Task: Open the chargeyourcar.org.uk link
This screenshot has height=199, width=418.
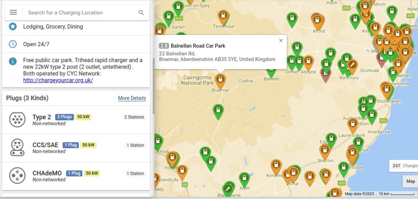Action: pos(58,80)
